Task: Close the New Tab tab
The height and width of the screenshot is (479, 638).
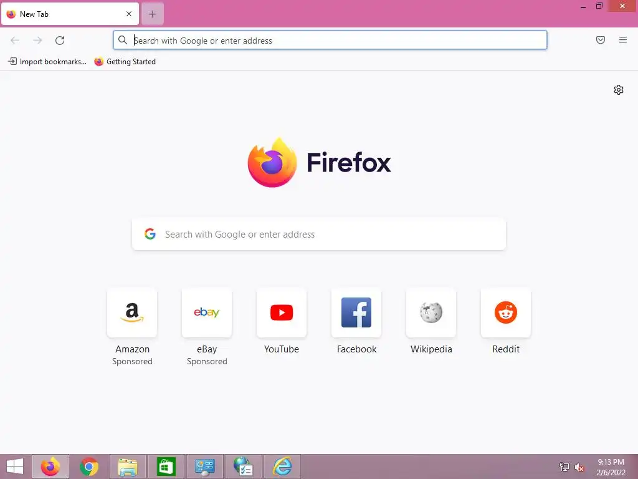Action: (129, 14)
